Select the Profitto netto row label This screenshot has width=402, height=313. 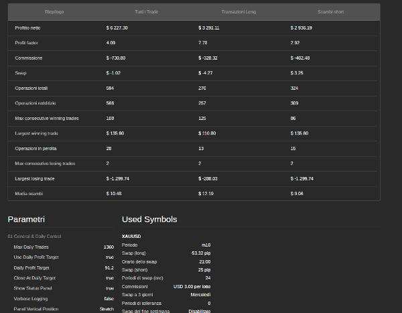(x=27, y=27)
